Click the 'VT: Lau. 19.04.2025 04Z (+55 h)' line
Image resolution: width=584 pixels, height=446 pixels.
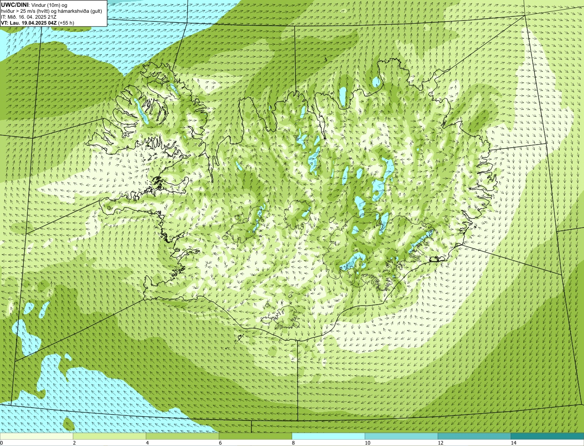(37, 22)
